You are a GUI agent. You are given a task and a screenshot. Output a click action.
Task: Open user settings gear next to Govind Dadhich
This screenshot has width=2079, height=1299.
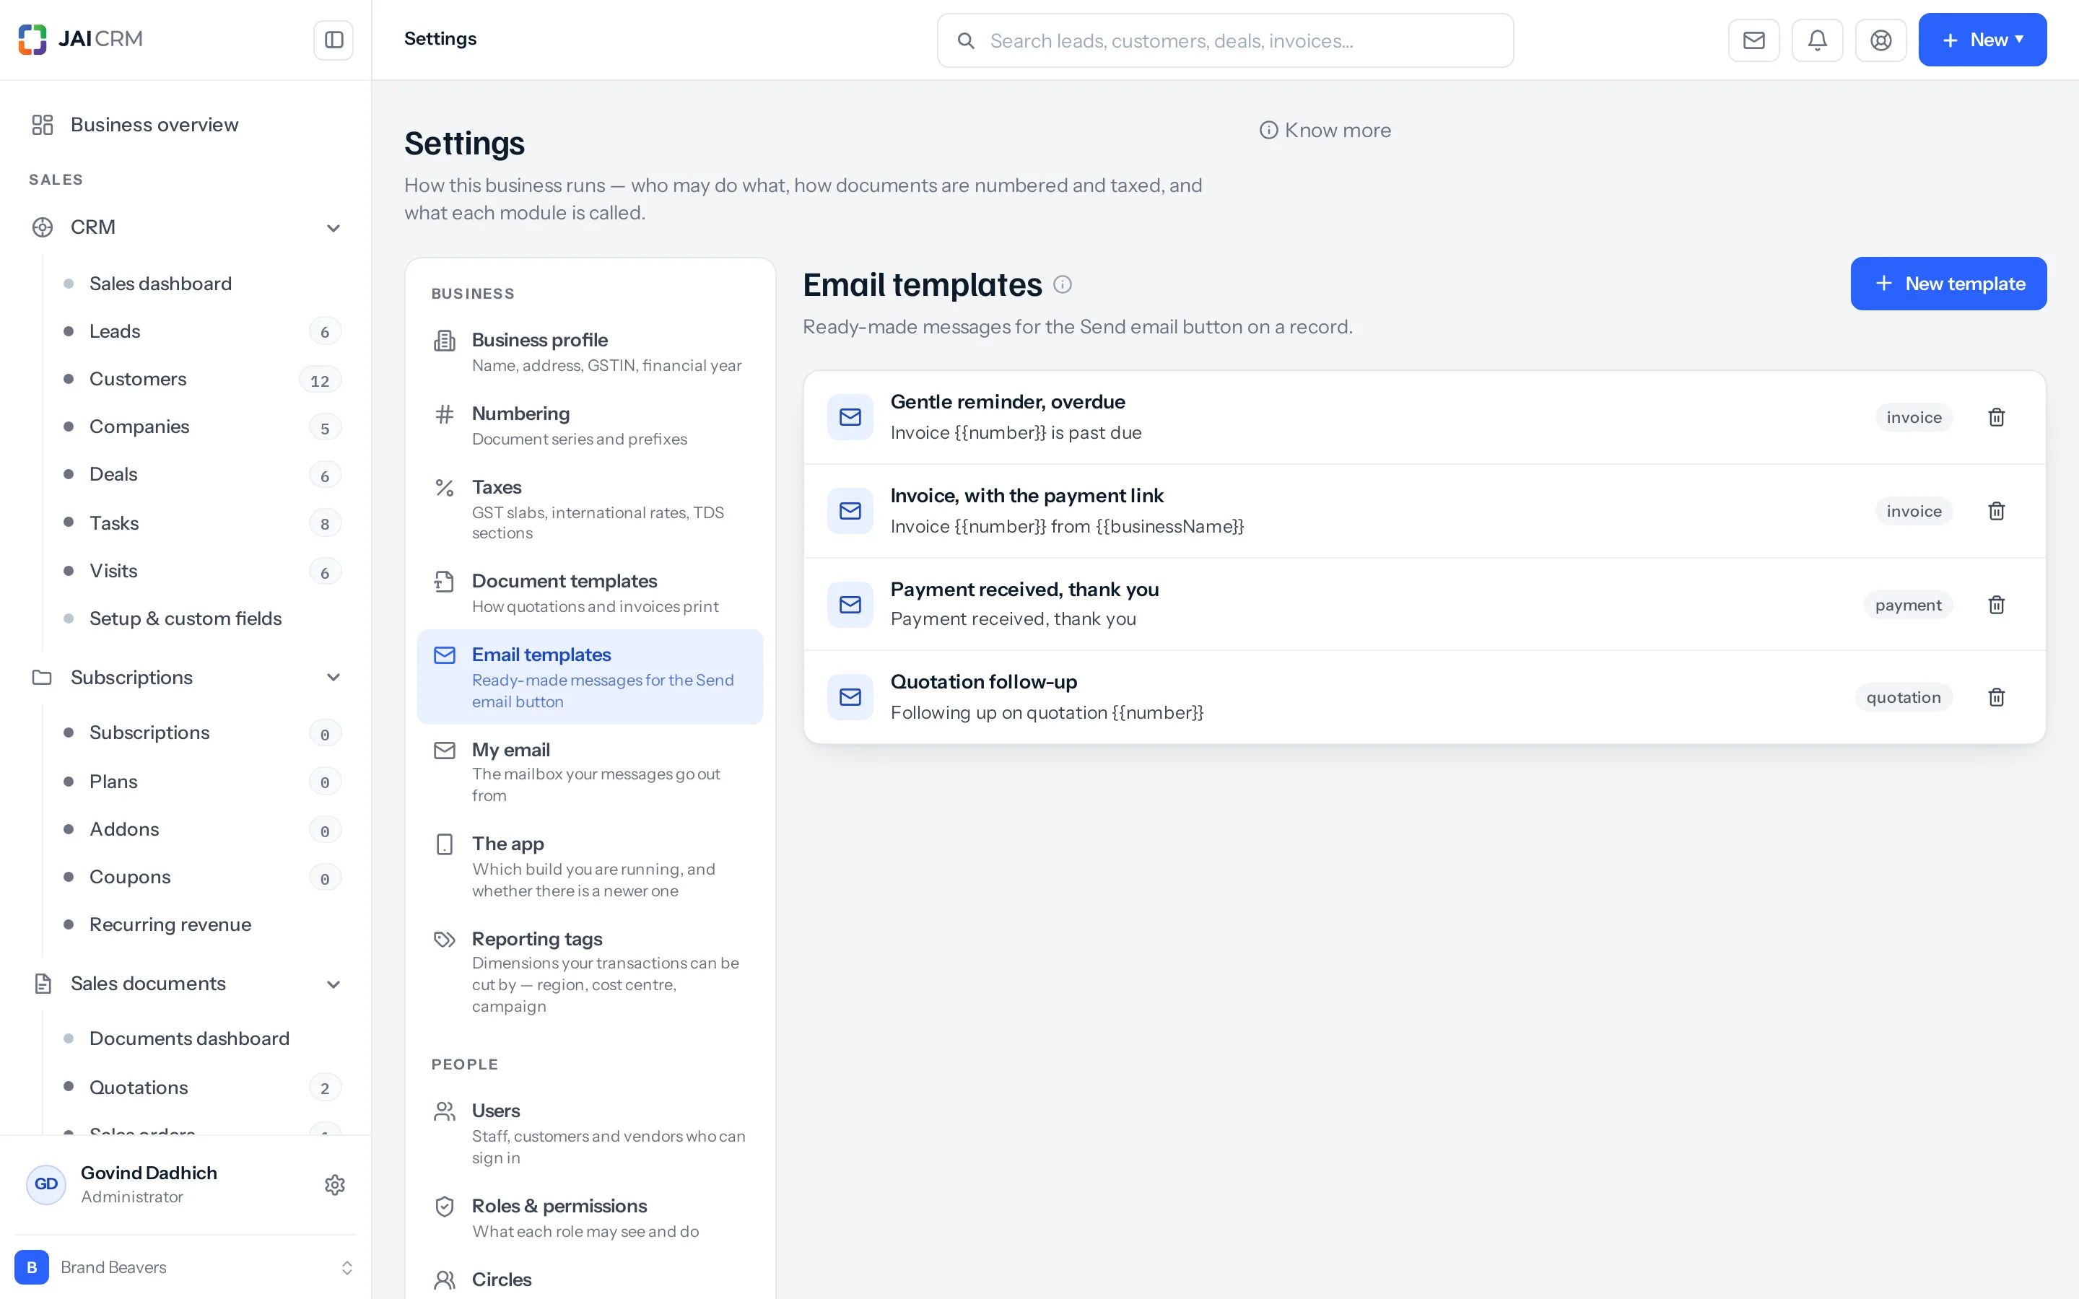[x=335, y=1185]
